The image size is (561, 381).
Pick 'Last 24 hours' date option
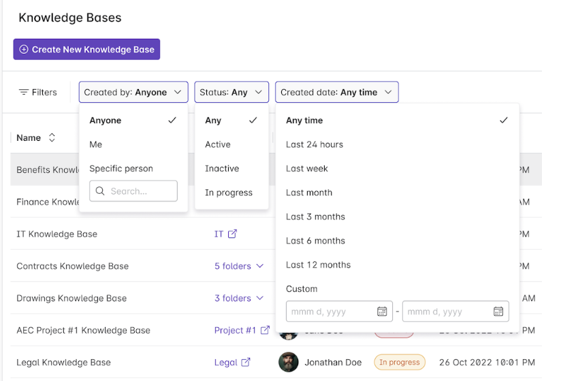315,145
